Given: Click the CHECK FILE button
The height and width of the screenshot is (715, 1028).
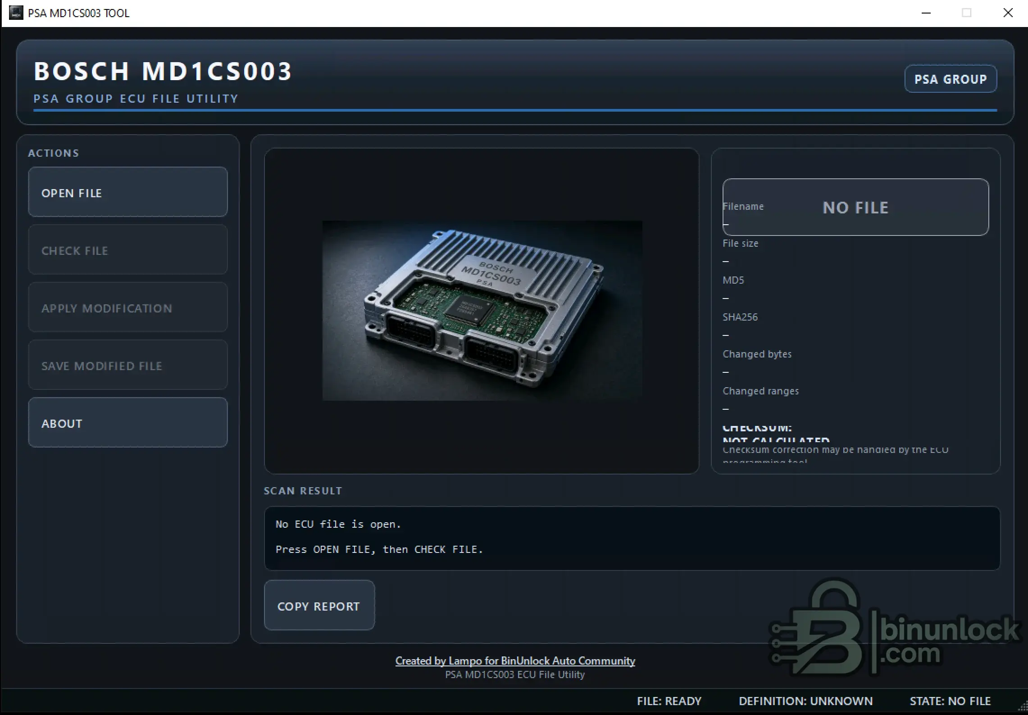Looking at the screenshot, I should [x=127, y=250].
